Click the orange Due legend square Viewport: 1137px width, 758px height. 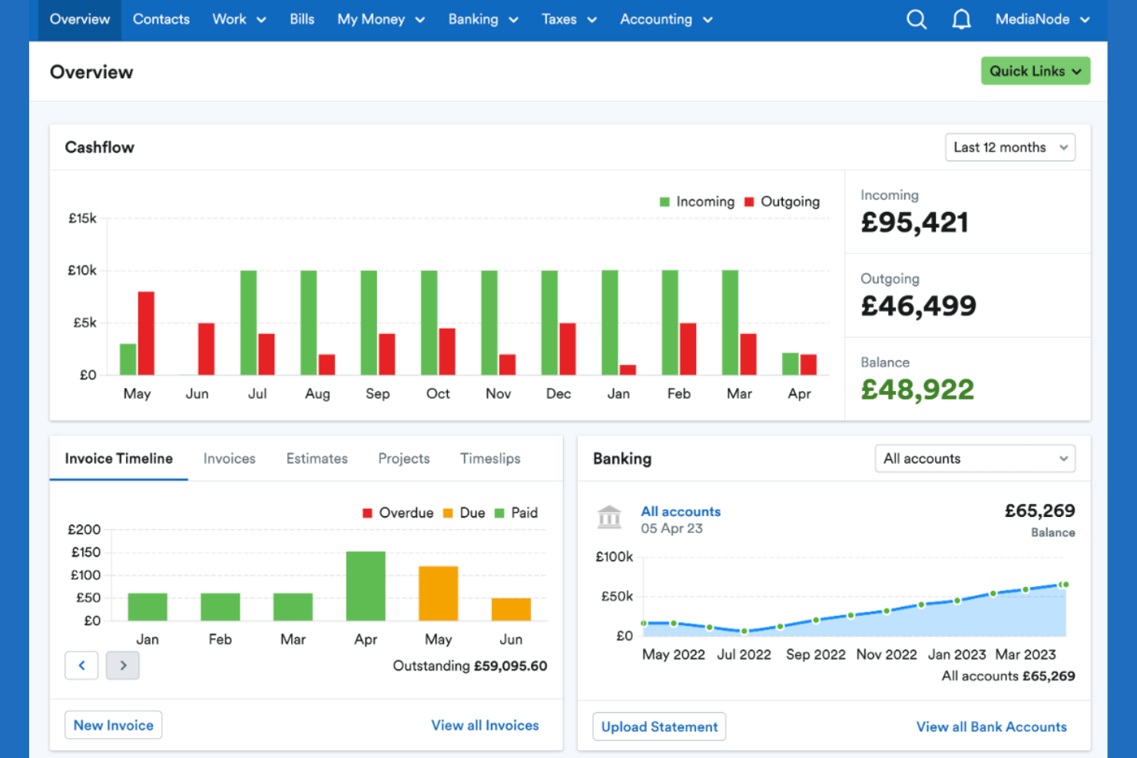(448, 513)
